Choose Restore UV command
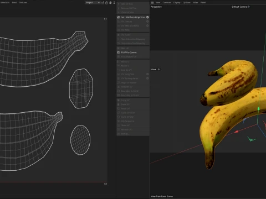Image resolution: width=266 pixels, height=199 pixels. pyautogui.click(x=133, y=129)
